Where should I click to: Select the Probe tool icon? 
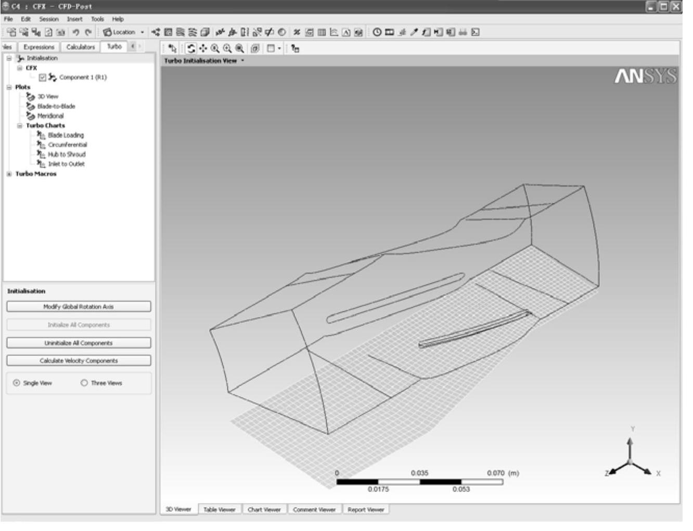[x=414, y=32]
